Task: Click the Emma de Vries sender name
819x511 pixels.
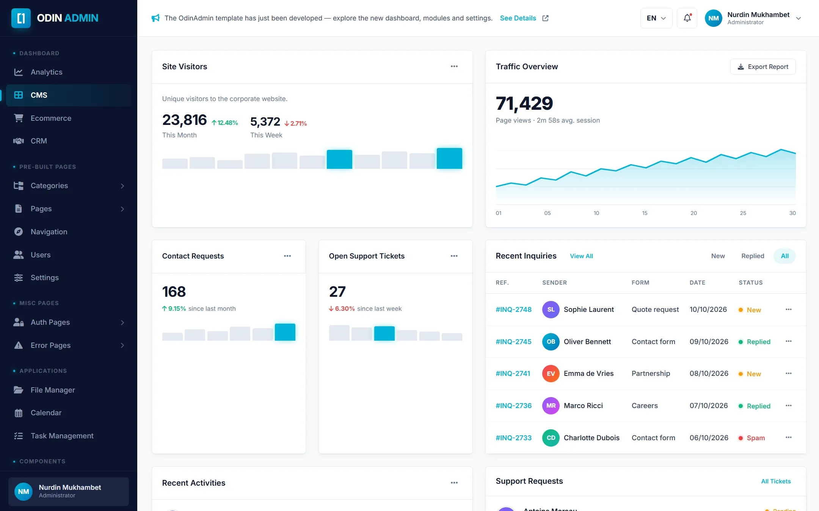Action: (588, 374)
